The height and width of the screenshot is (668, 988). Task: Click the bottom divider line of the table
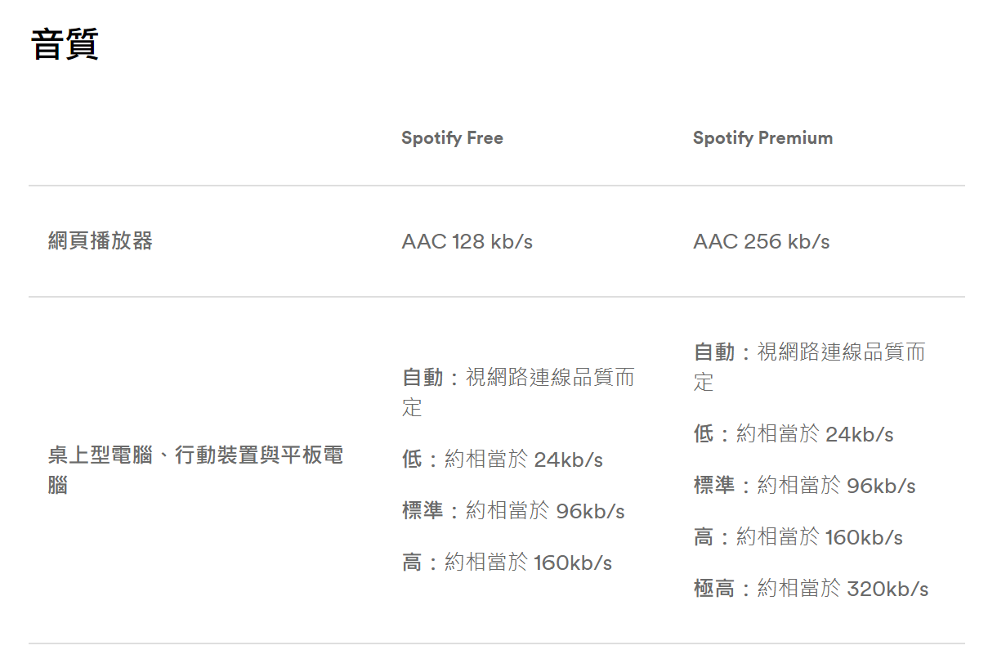(x=497, y=643)
